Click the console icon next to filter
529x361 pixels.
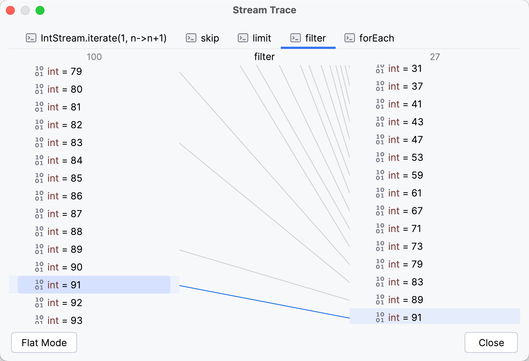point(295,38)
